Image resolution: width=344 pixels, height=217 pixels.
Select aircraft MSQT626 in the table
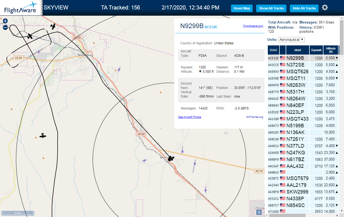(303, 71)
